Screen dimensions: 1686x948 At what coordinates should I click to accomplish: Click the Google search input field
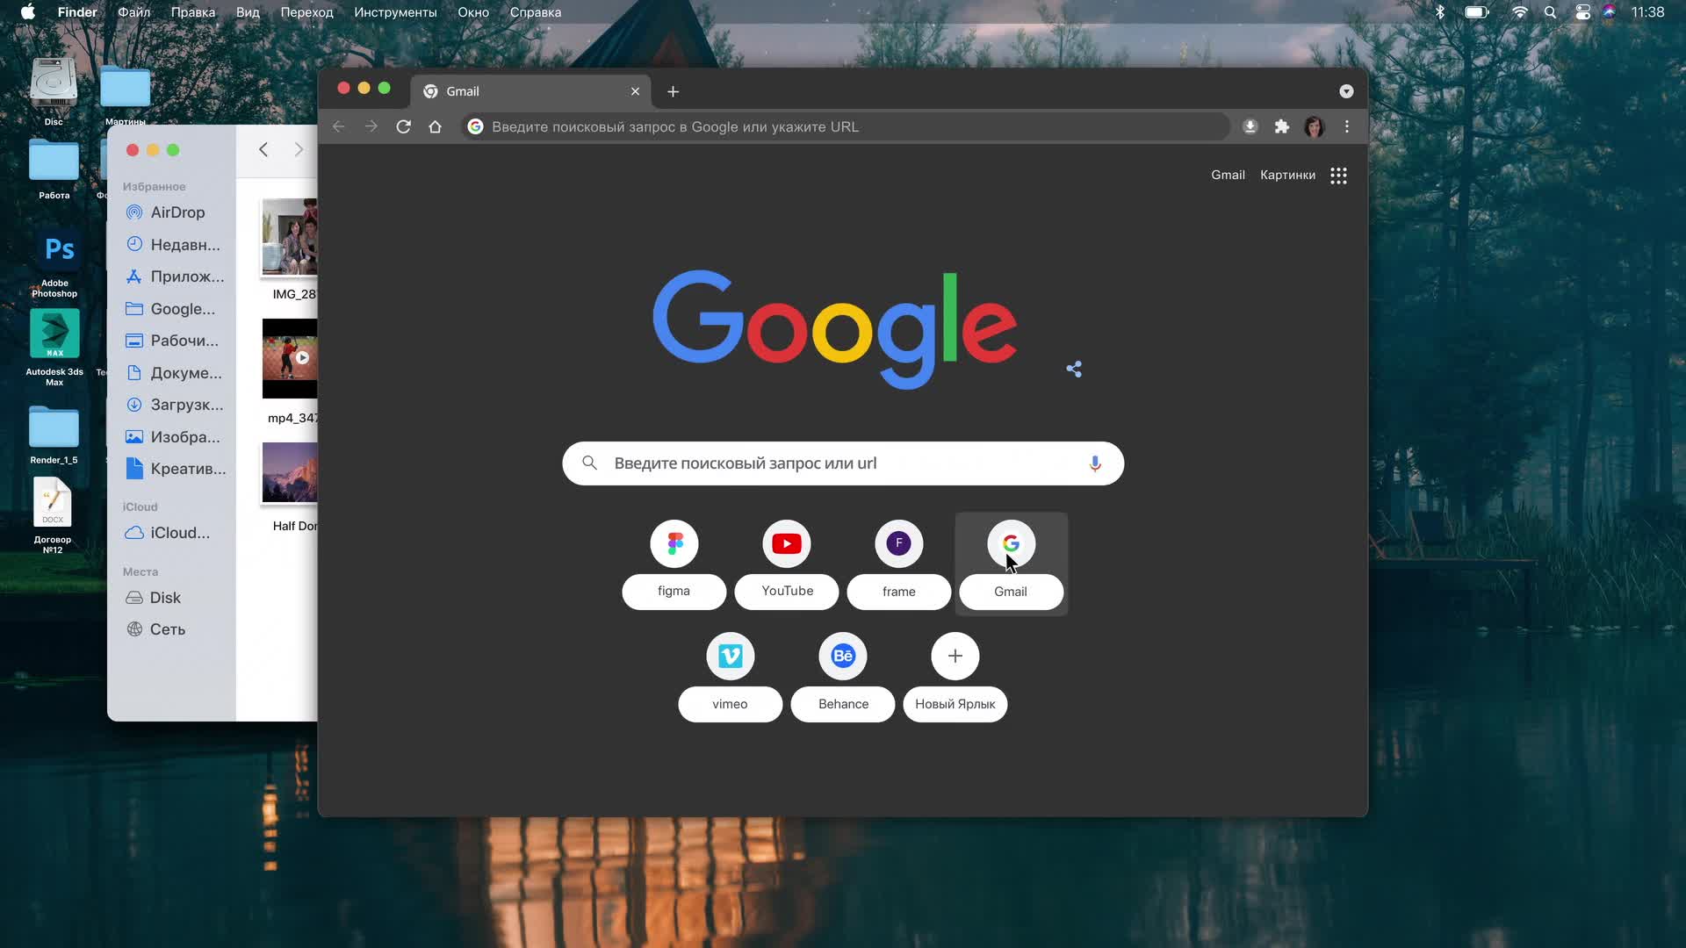[x=843, y=463]
